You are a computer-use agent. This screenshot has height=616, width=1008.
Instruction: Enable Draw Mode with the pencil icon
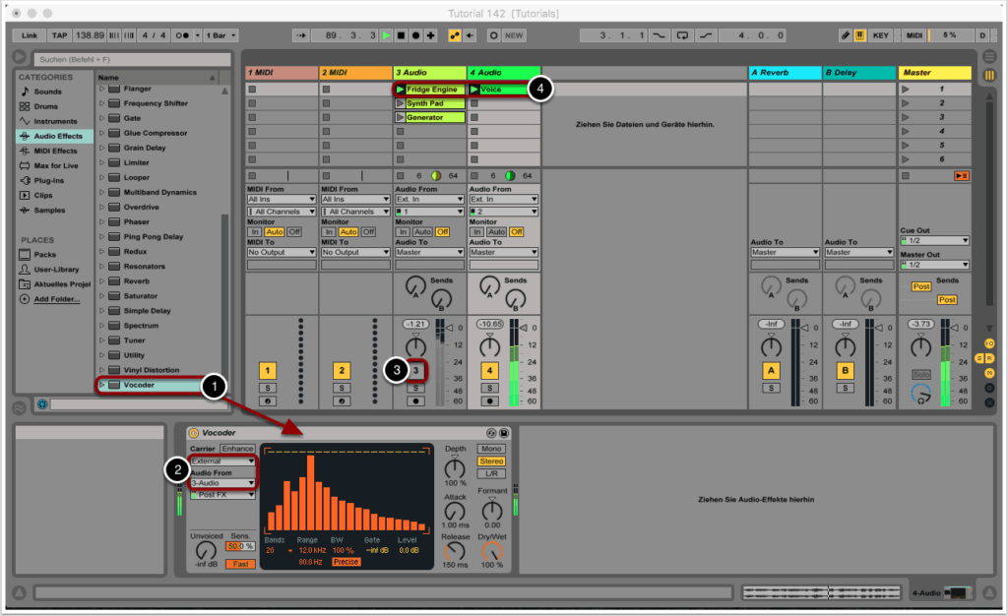pos(846,35)
